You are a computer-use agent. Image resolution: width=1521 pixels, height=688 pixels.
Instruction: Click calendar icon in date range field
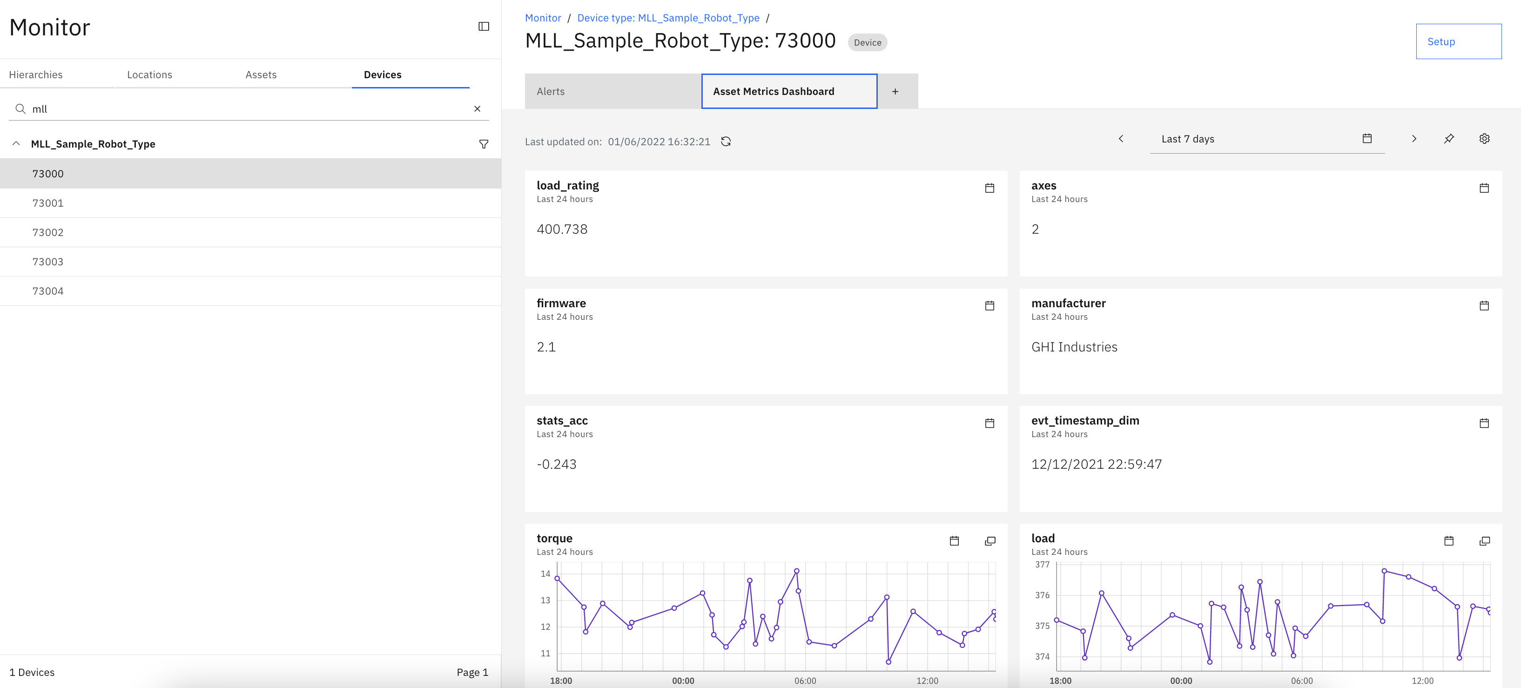pos(1367,138)
